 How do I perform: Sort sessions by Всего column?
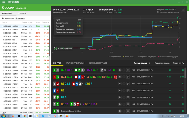point(38,22)
